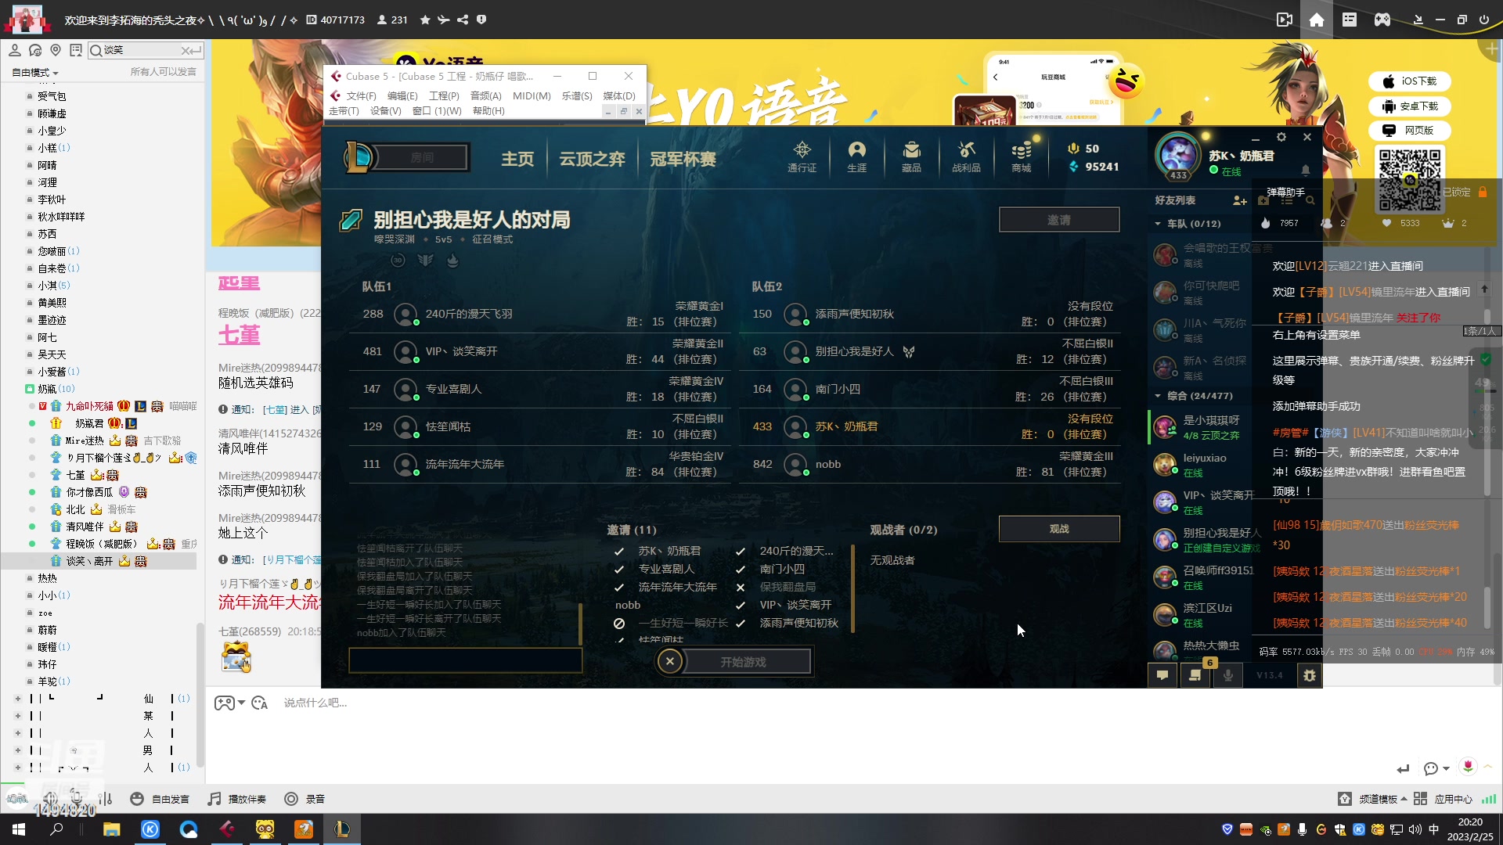
Task: Open the League chat bubble icon
Action: [1162, 674]
